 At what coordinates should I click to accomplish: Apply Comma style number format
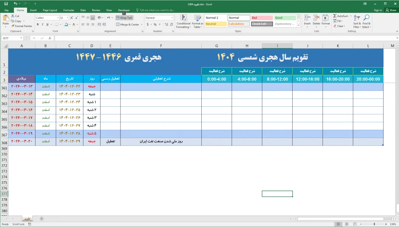point(160,24)
